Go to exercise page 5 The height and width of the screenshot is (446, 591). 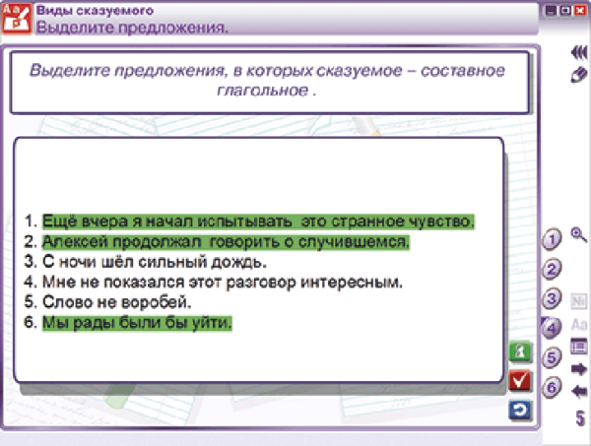coord(552,357)
